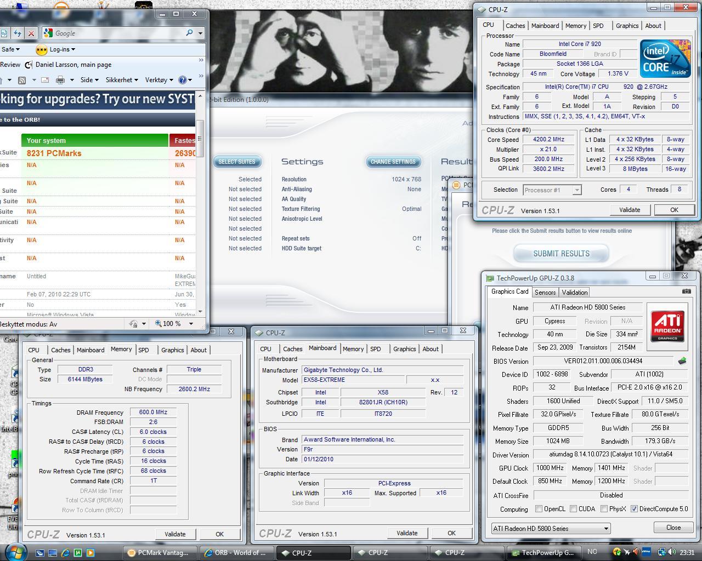
Task: Open Graphics tab in top-right CPU-Z
Action: 627,26
